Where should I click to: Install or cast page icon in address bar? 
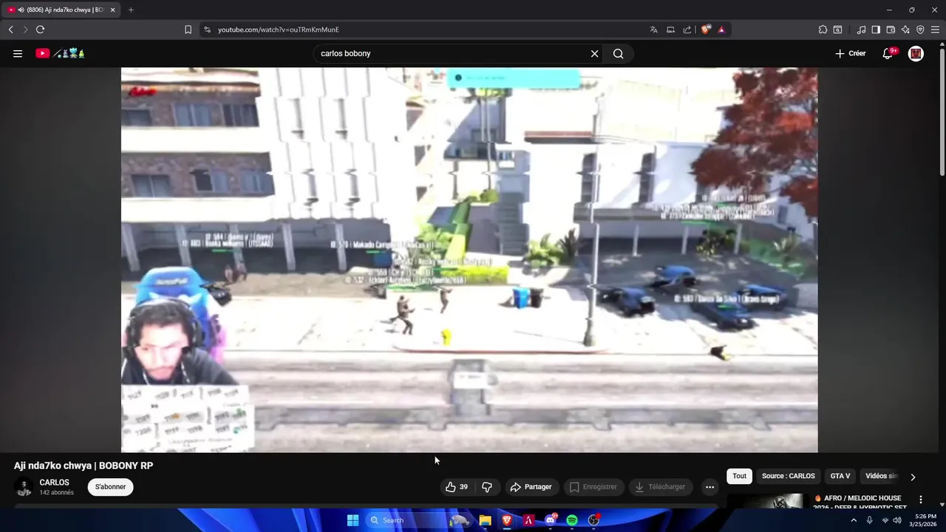670,30
